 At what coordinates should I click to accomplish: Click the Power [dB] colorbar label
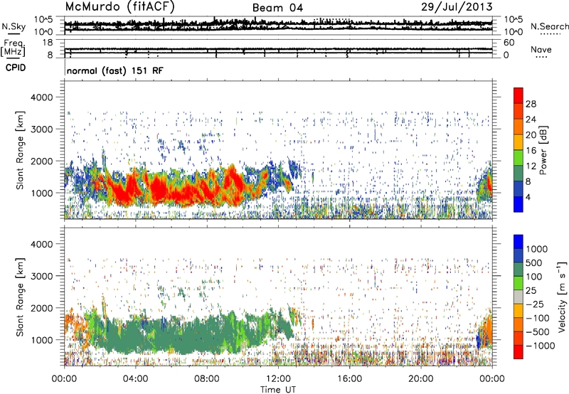coord(543,150)
